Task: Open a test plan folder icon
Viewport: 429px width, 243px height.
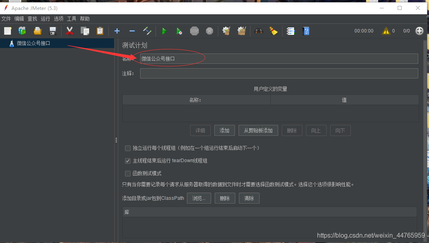Action: tap(37, 31)
